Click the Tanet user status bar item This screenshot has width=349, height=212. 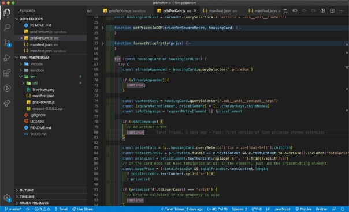click(x=61, y=209)
